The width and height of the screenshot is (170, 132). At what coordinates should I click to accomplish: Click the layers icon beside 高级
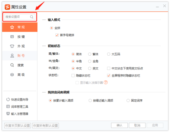pos(12,75)
